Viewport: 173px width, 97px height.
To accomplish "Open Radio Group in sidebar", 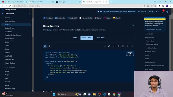I will coord(9,39).
